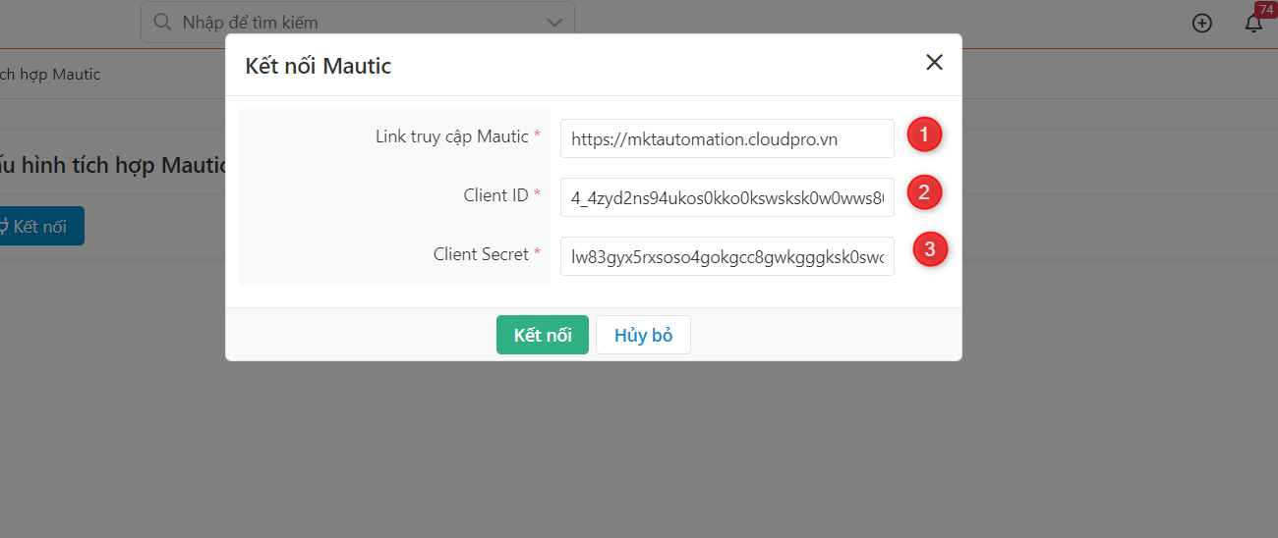
Task: Click the red number 2 marker
Action: click(x=924, y=192)
